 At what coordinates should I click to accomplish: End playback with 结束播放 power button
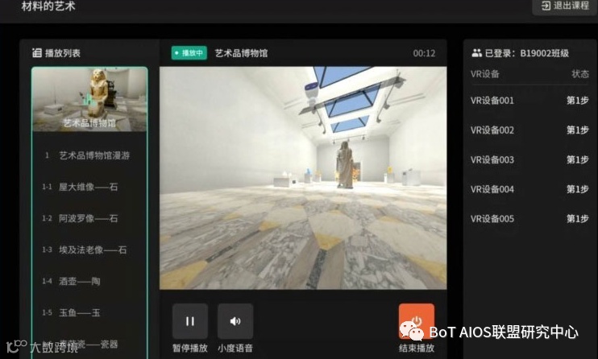(x=417, y=321)
